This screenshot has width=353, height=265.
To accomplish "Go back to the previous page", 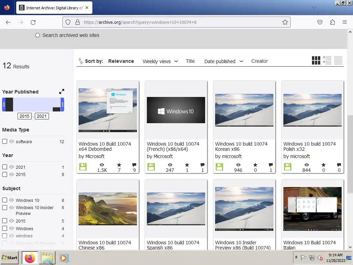I will 8,22.
